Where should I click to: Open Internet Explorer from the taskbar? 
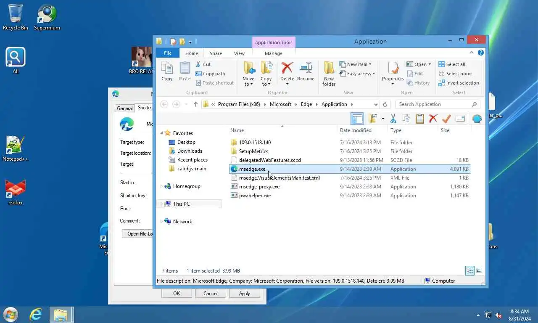[36, 315]
